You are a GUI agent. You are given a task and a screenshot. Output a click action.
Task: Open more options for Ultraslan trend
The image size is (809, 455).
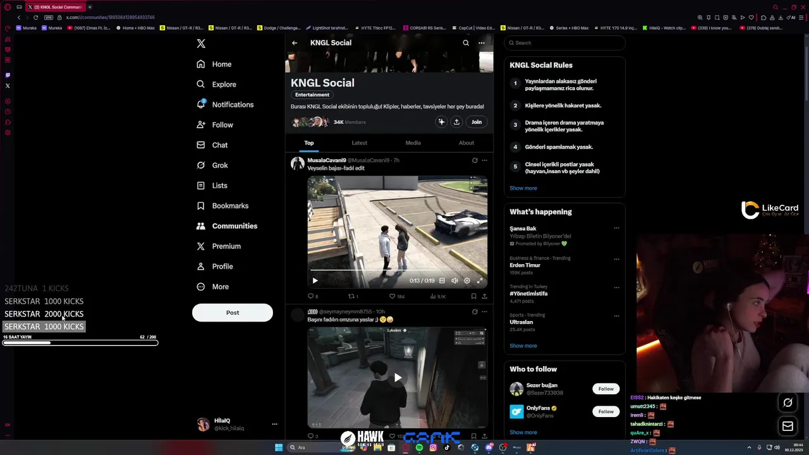point(617,316)
